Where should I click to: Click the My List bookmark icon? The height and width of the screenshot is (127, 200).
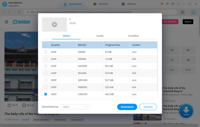pos(24,105)
